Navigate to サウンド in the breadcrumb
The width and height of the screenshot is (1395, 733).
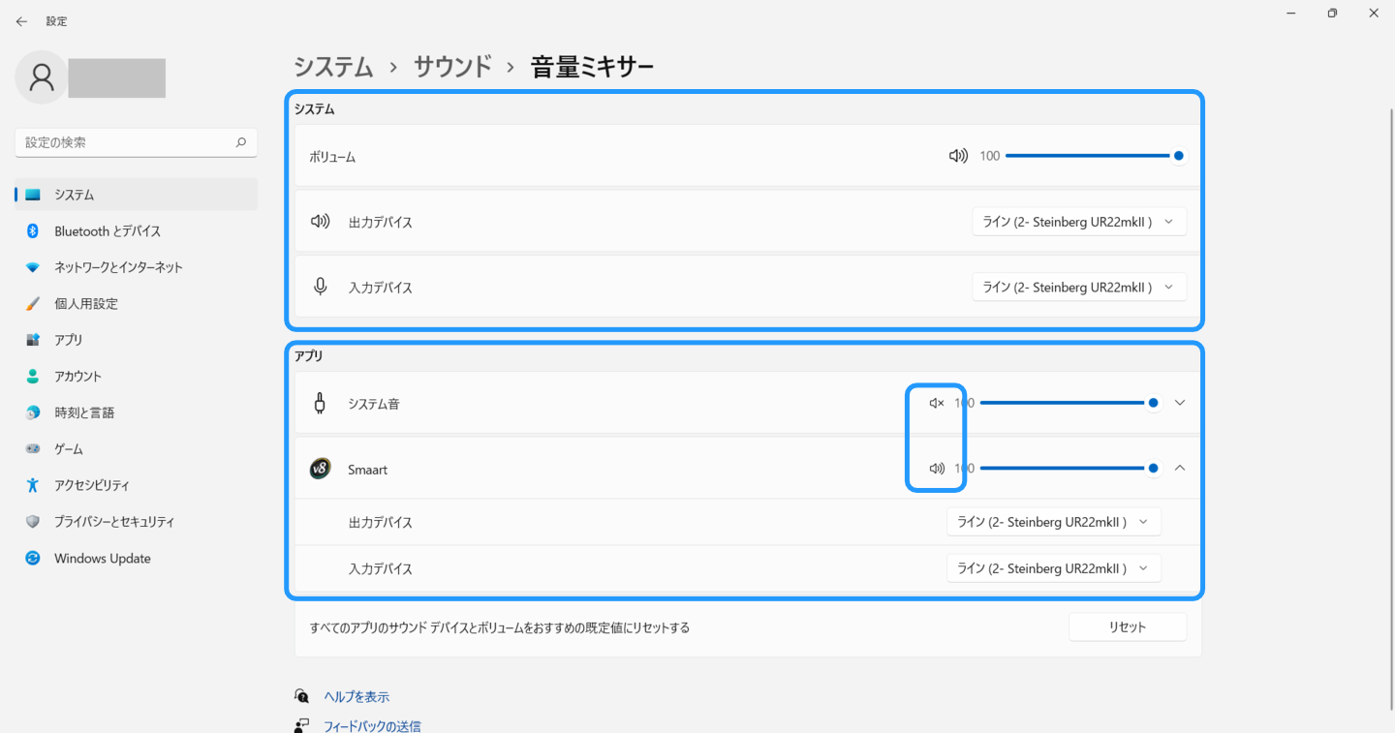pyautogui.click(x=452, y=67)
